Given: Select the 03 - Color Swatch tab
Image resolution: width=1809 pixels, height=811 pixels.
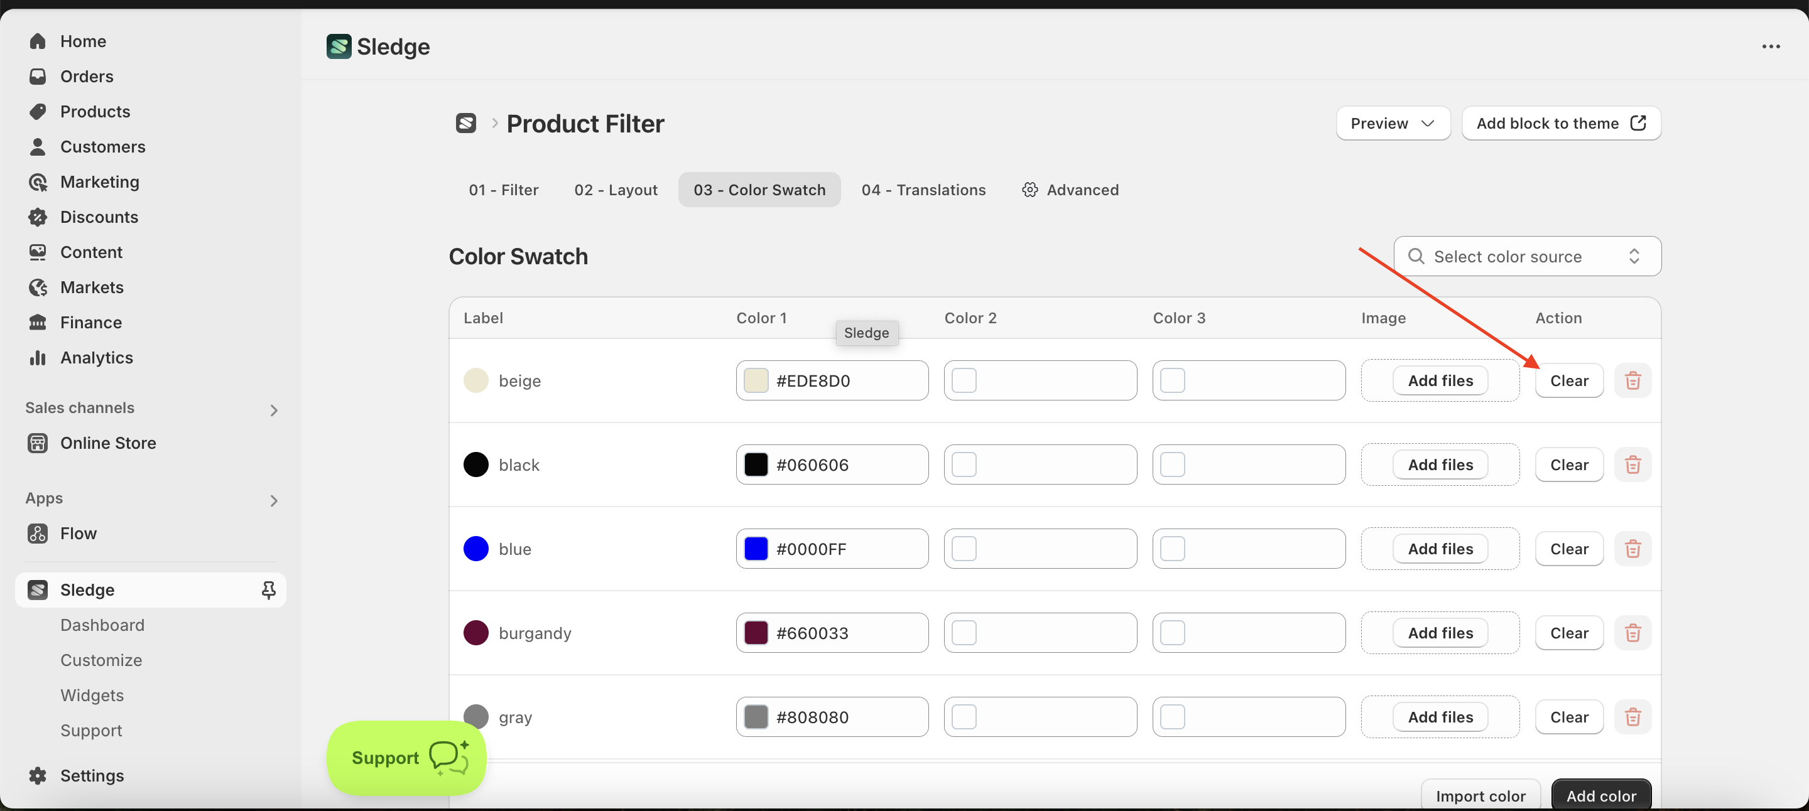Looking at the screenshot, I should (x=759, y=190).
